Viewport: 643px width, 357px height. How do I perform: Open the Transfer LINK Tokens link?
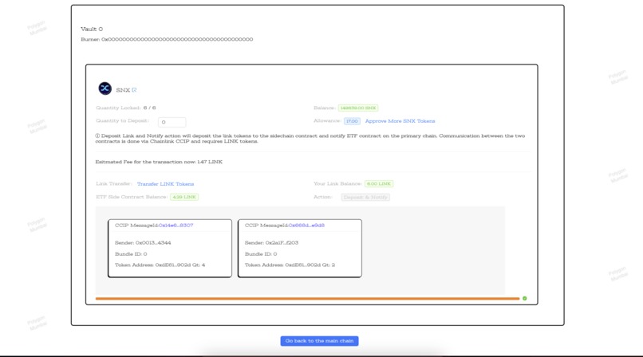tap(165, 184)
